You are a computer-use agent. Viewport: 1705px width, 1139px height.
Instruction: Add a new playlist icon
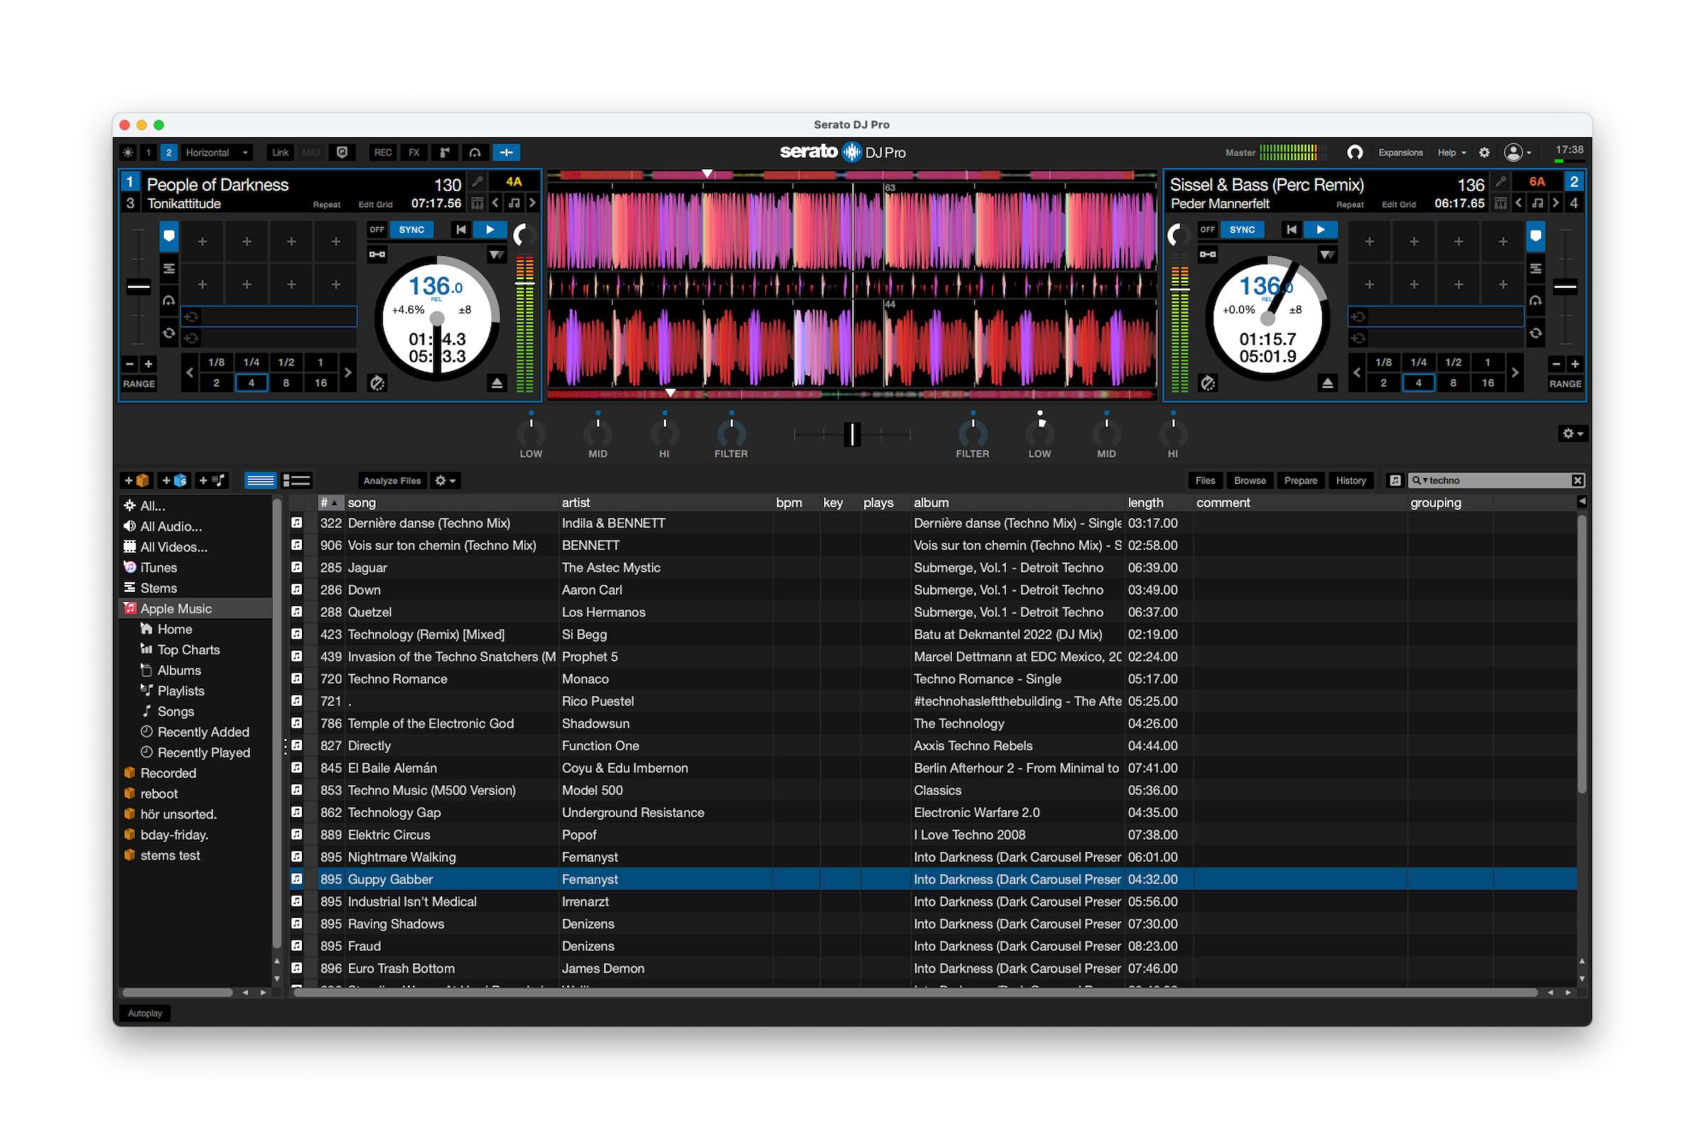click(212, 481)
